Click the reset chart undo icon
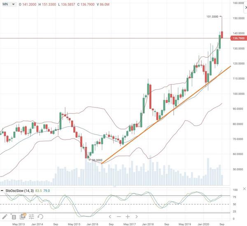This screenshot has height=226, width=247. [x=40, y=217]
